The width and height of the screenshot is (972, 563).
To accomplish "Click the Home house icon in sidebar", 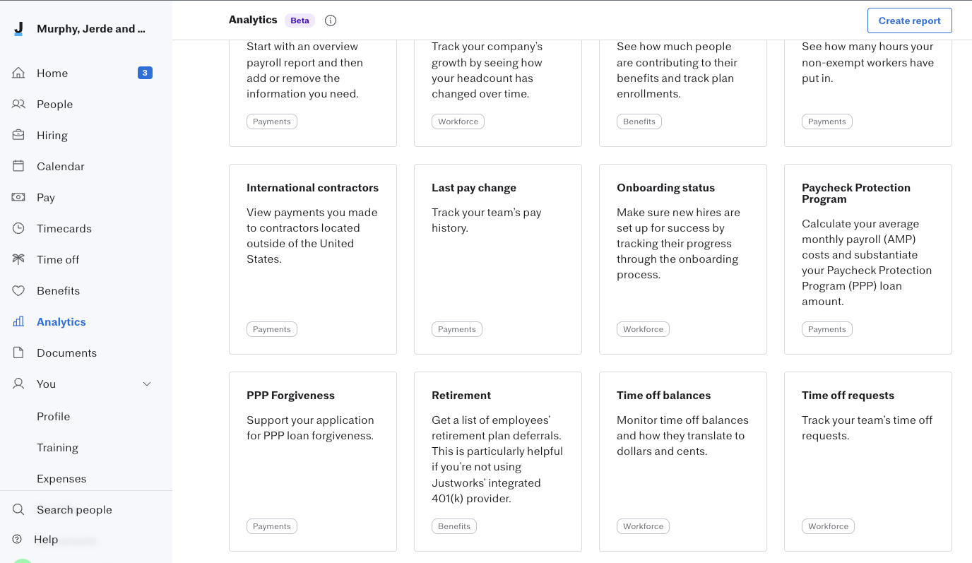I will (18, 73).
